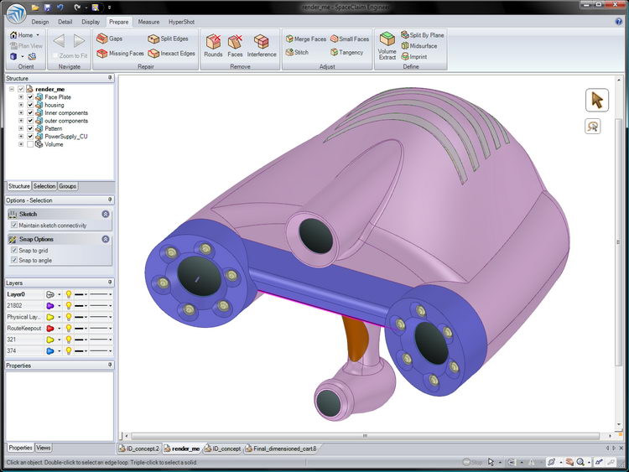
Task: Choose the Interference tool
Action: [x=262, y=45]
